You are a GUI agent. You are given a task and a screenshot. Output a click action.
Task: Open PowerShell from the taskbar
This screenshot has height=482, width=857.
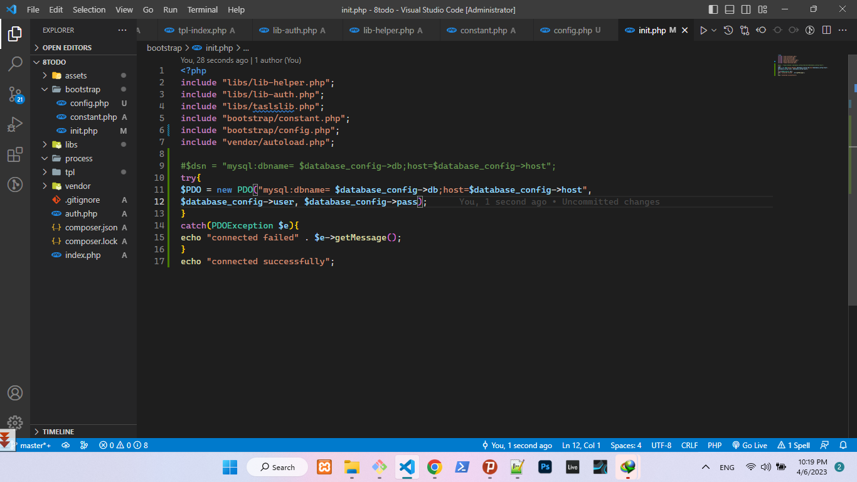click(462, 467)
